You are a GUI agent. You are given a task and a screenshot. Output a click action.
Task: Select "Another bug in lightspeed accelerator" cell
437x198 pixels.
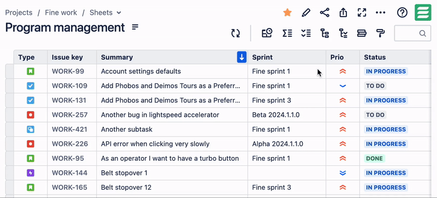pos(172,115)
